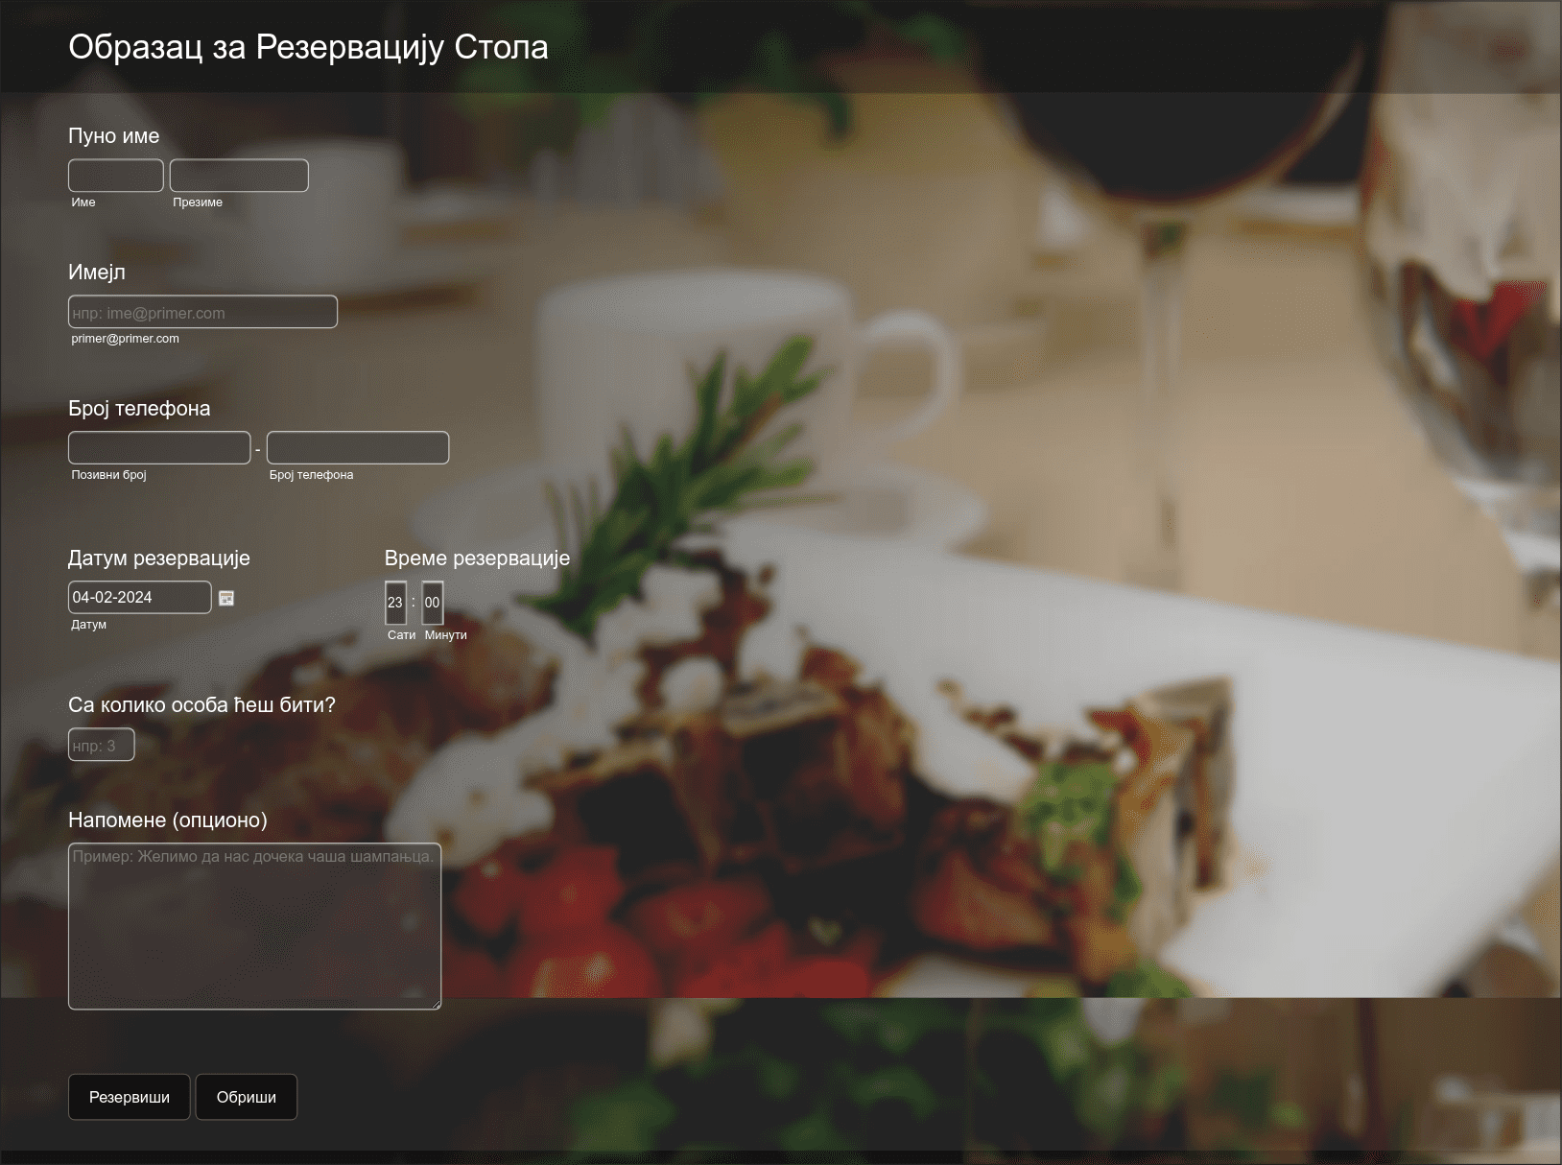Click the Број телефона section label
The height and width of the screenshot is (1165, 1562).
(x=139, y=409)
